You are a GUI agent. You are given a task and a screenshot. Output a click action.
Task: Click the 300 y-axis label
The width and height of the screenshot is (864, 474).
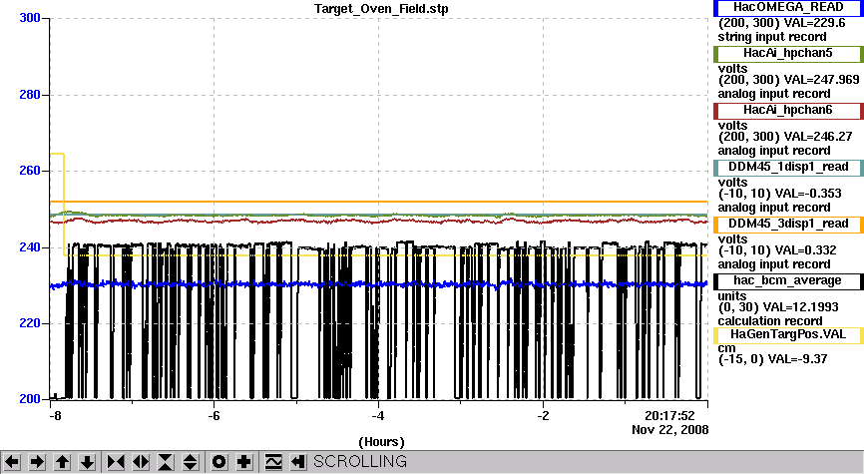pos(30,18)
